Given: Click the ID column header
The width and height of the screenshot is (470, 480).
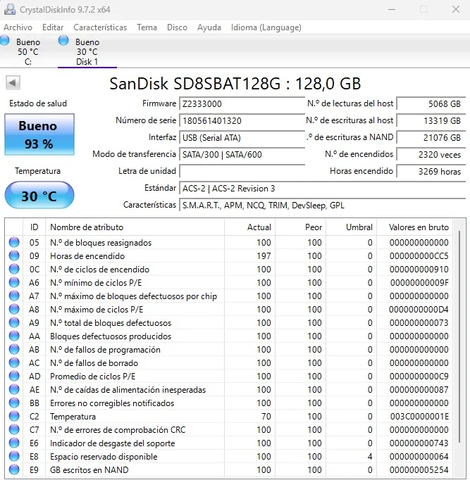Looking at the screenshot, I should pyautogui.click(x=34, y=227).
